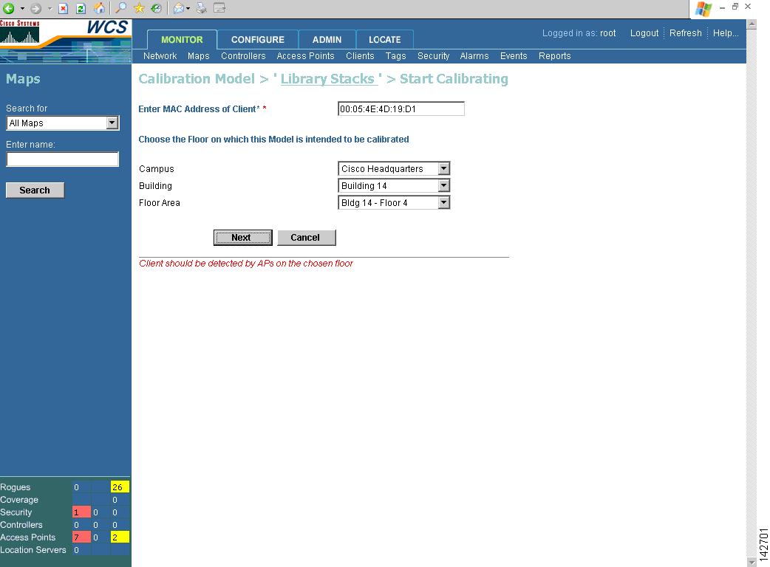Open the Access Points submenu item
Image resolution: width=770 pixels, height=567 pixels.
[305, 56]
